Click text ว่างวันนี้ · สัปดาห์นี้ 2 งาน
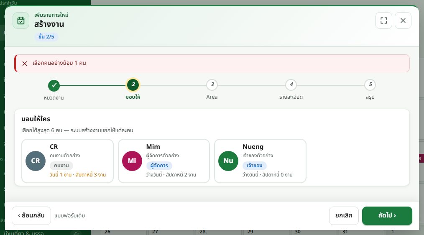The height and width of the screenshot is (235, 424). 171,175
